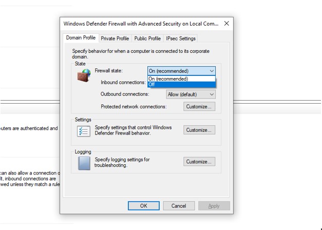The width and height of the screenshot is (322, 230).
Task: Customize Windows Defender Firewall behavior settings
Action: 199,130
